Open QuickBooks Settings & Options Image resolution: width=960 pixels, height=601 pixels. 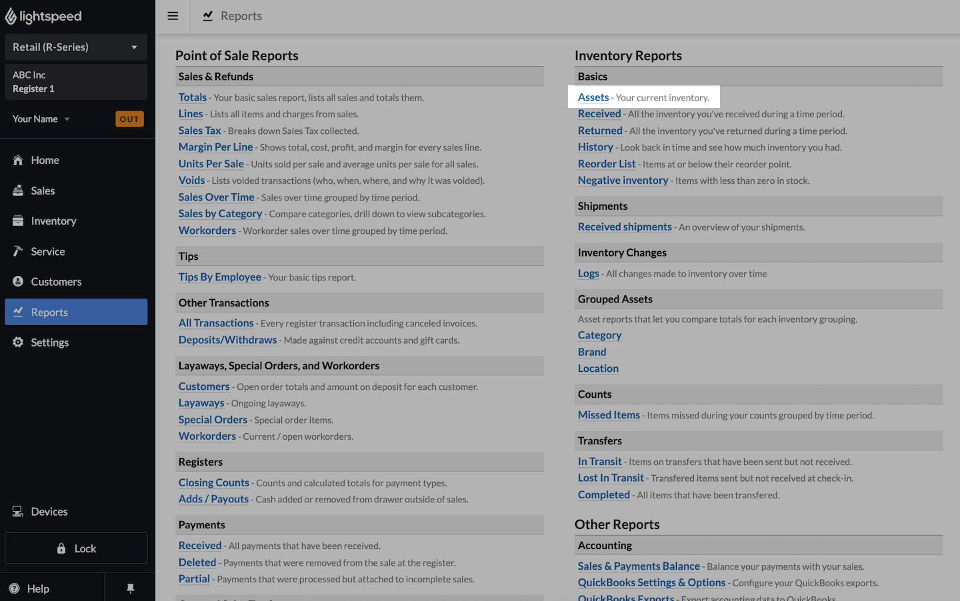tap(651, 583)
